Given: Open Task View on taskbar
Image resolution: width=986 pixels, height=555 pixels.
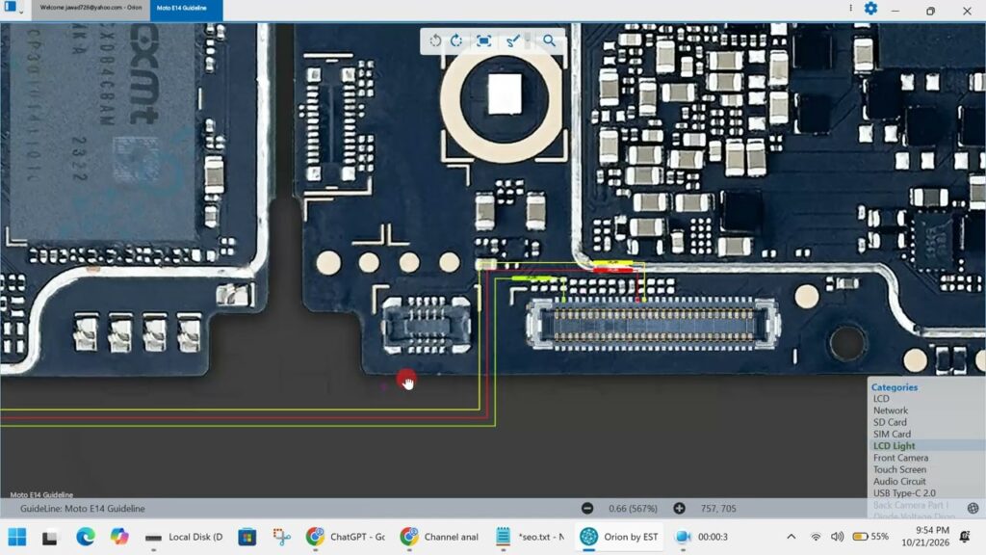Looking at the screenshot, I should point(50,537).
